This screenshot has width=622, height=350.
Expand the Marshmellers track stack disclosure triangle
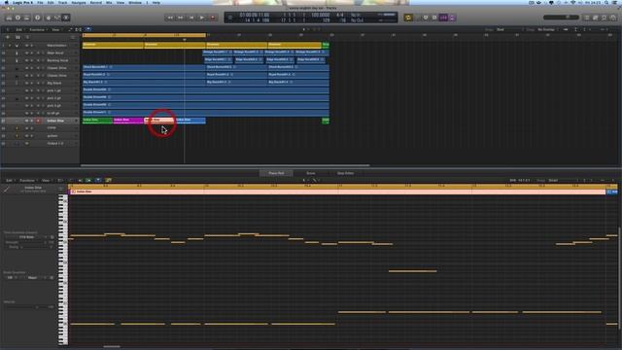click(10, 46)
